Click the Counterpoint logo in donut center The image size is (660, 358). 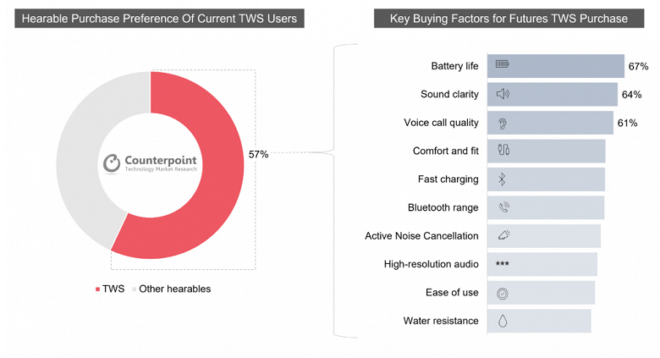(149, 163)
